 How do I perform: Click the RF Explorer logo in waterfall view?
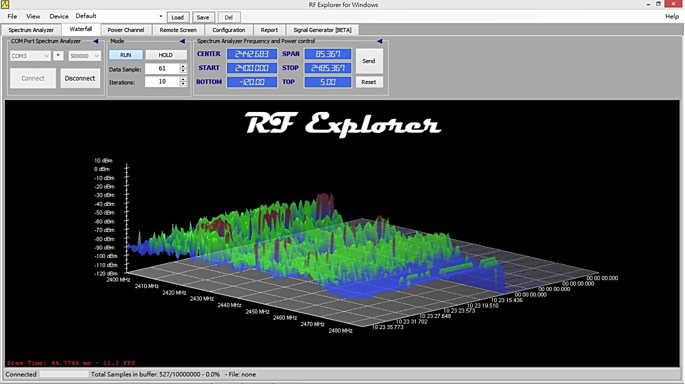[343, 123]
